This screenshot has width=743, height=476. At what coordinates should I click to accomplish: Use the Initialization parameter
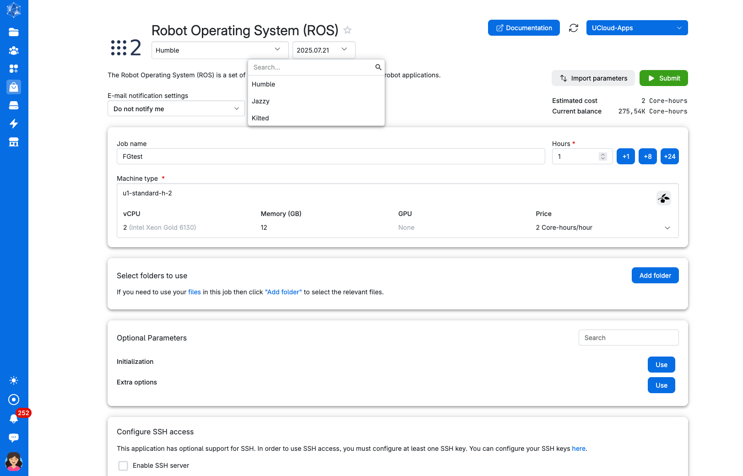tap(662, 365)
